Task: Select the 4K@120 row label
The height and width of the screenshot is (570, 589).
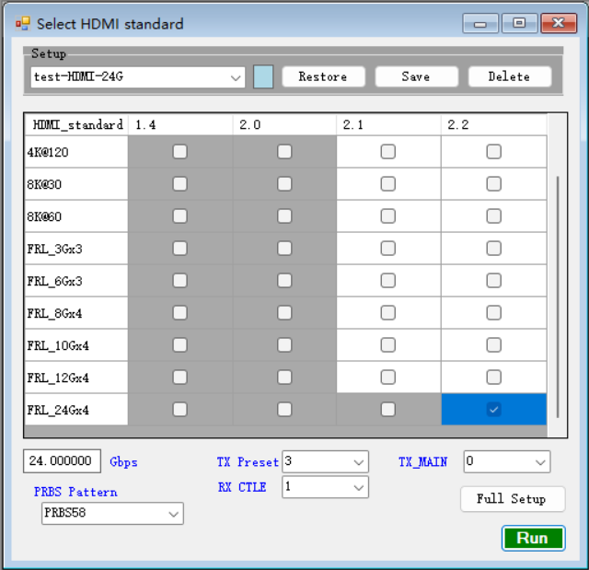Action: [76, 152]
